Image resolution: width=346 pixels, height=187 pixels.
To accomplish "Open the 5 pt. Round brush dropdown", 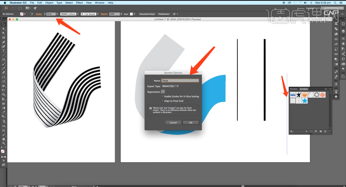I will (x=98, y=14).
